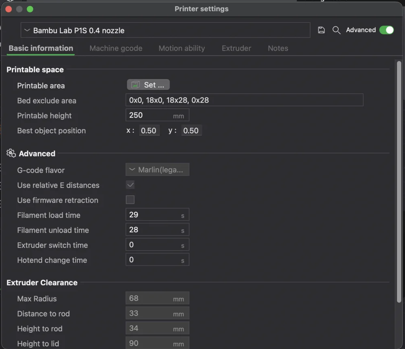
Task: Click the Distance to rod 33 mm field
Action: pos(157,313)
